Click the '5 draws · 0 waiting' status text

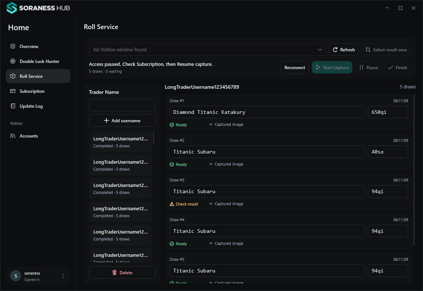pos(105,71)
